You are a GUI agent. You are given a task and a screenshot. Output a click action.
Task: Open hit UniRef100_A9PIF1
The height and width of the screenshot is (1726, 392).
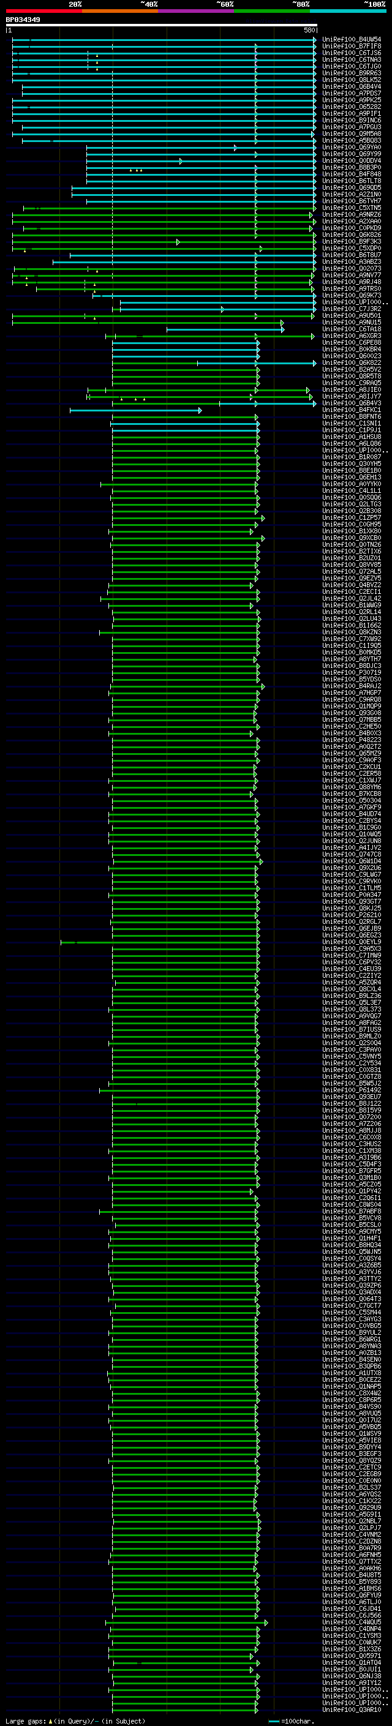352,114
